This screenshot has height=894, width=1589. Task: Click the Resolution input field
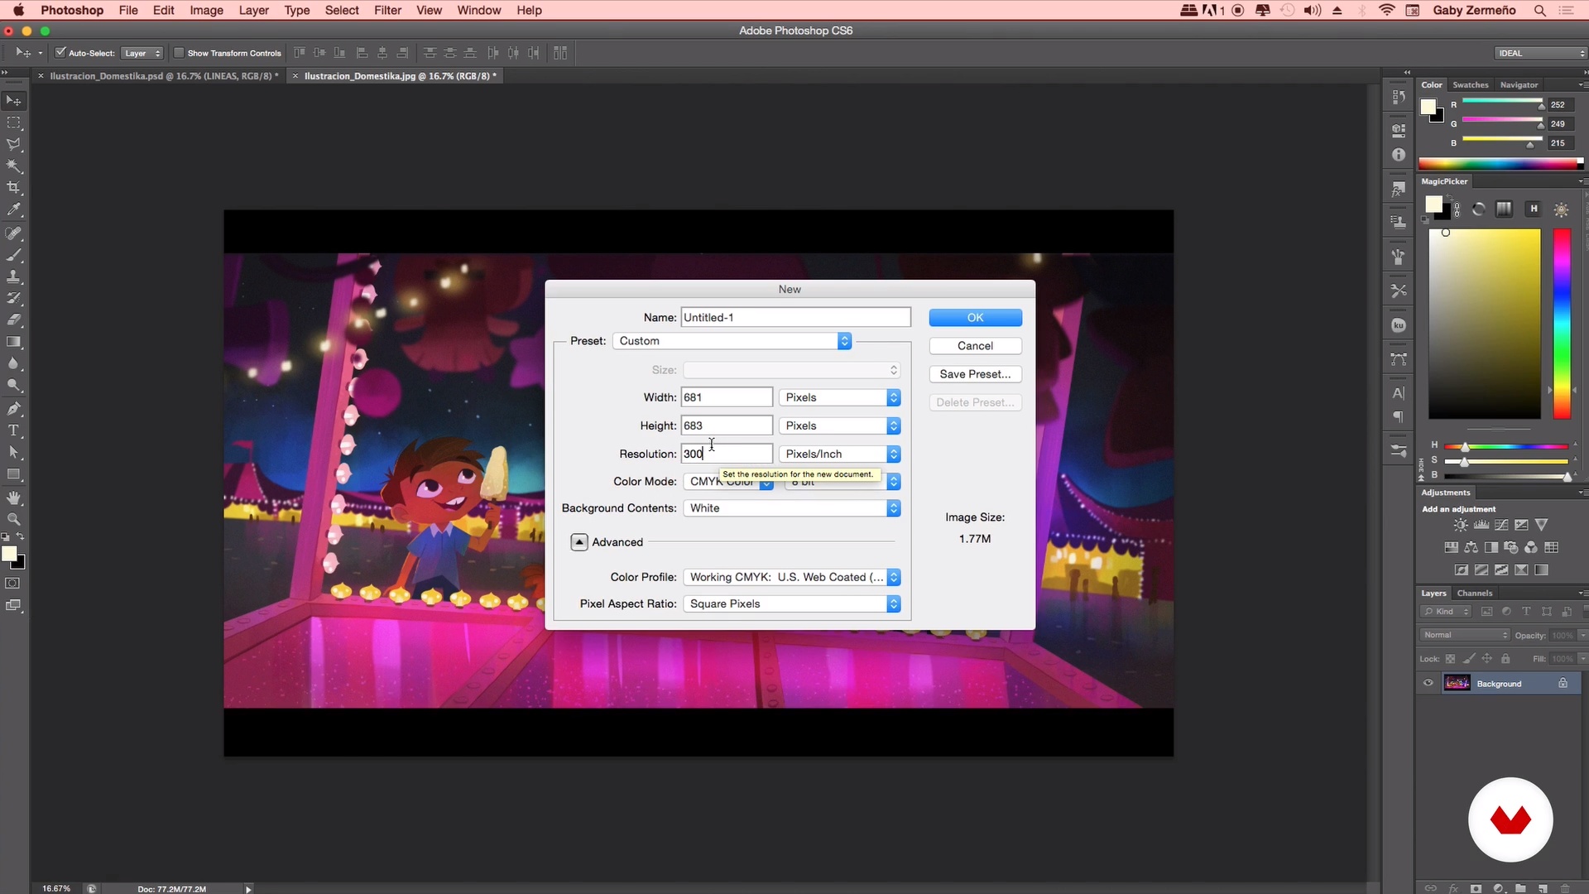click(727, 454)
